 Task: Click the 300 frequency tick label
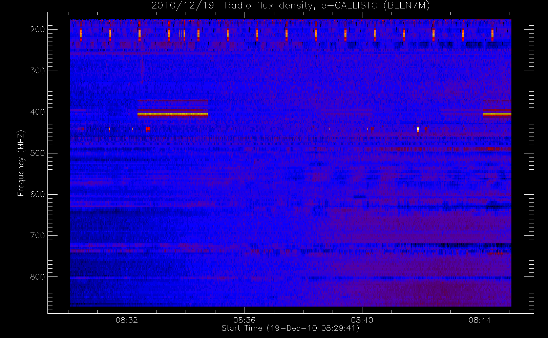38,71
